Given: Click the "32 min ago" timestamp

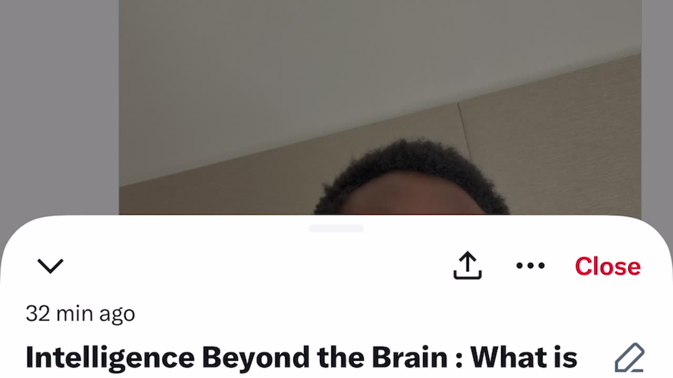Looking at the screenshot, I should tap(80, 313).
